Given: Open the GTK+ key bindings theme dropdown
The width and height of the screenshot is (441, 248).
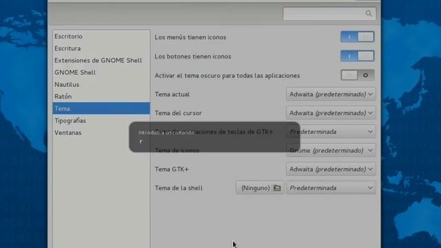Looking at the screenshot, I should (x=331, y=132).
